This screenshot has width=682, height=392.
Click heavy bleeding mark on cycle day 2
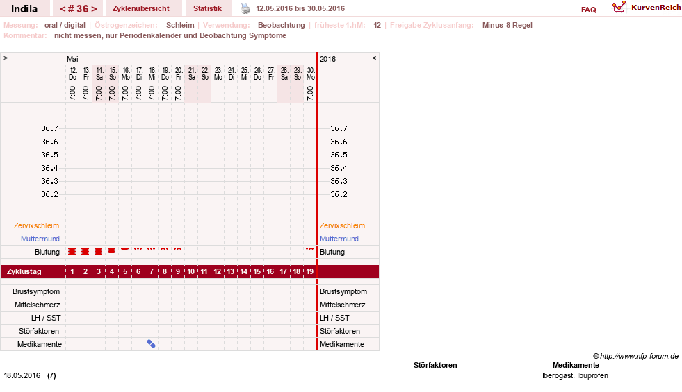(x=86, y=251)
